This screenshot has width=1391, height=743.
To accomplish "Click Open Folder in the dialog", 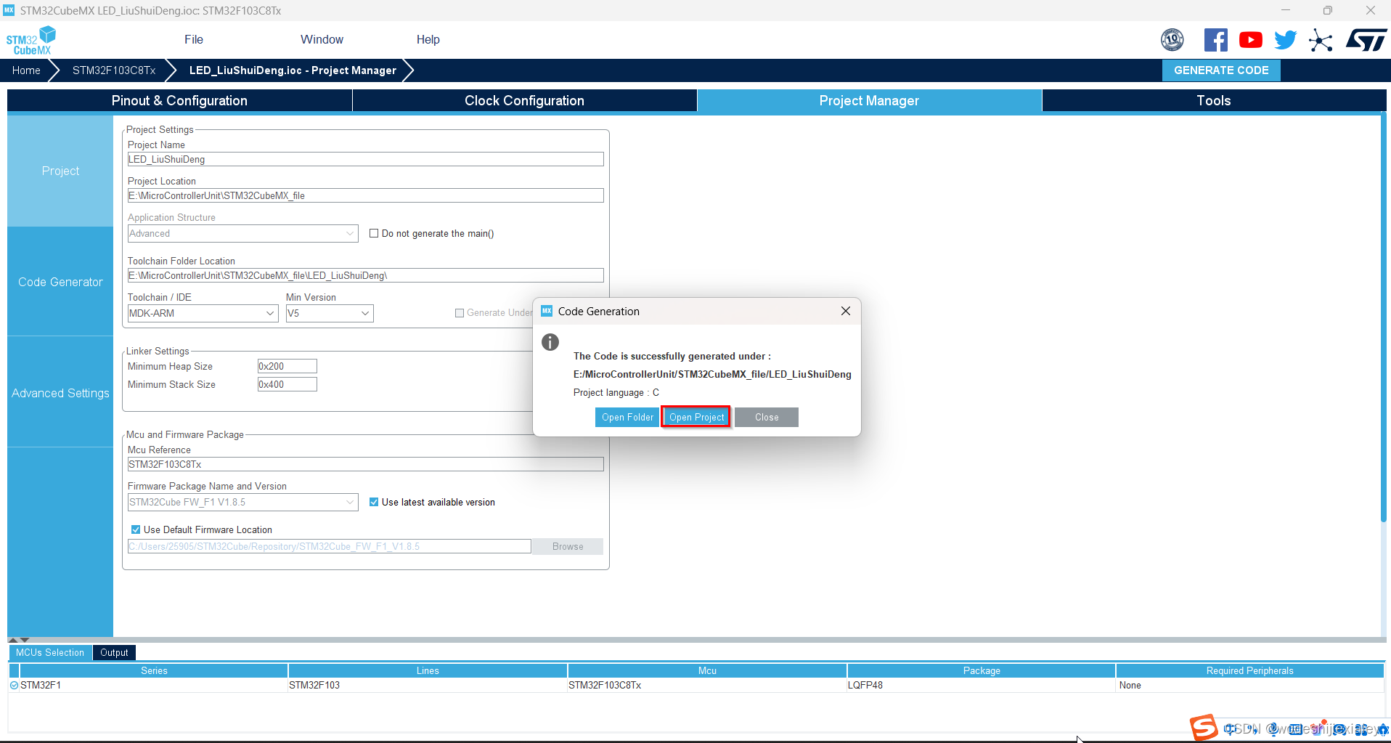I will click(x=627, y=417).
